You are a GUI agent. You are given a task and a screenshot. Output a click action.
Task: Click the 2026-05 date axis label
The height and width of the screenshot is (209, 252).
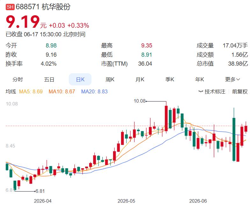(126, 201)
